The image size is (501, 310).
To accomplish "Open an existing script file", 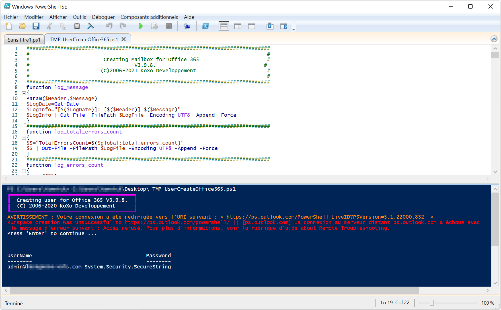I will (22, 26).
